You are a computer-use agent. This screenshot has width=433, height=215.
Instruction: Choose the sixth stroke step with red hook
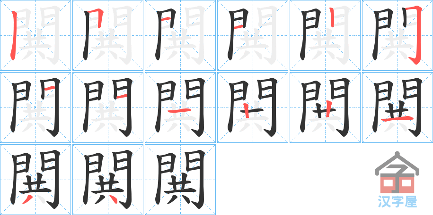tap(398, 35)
